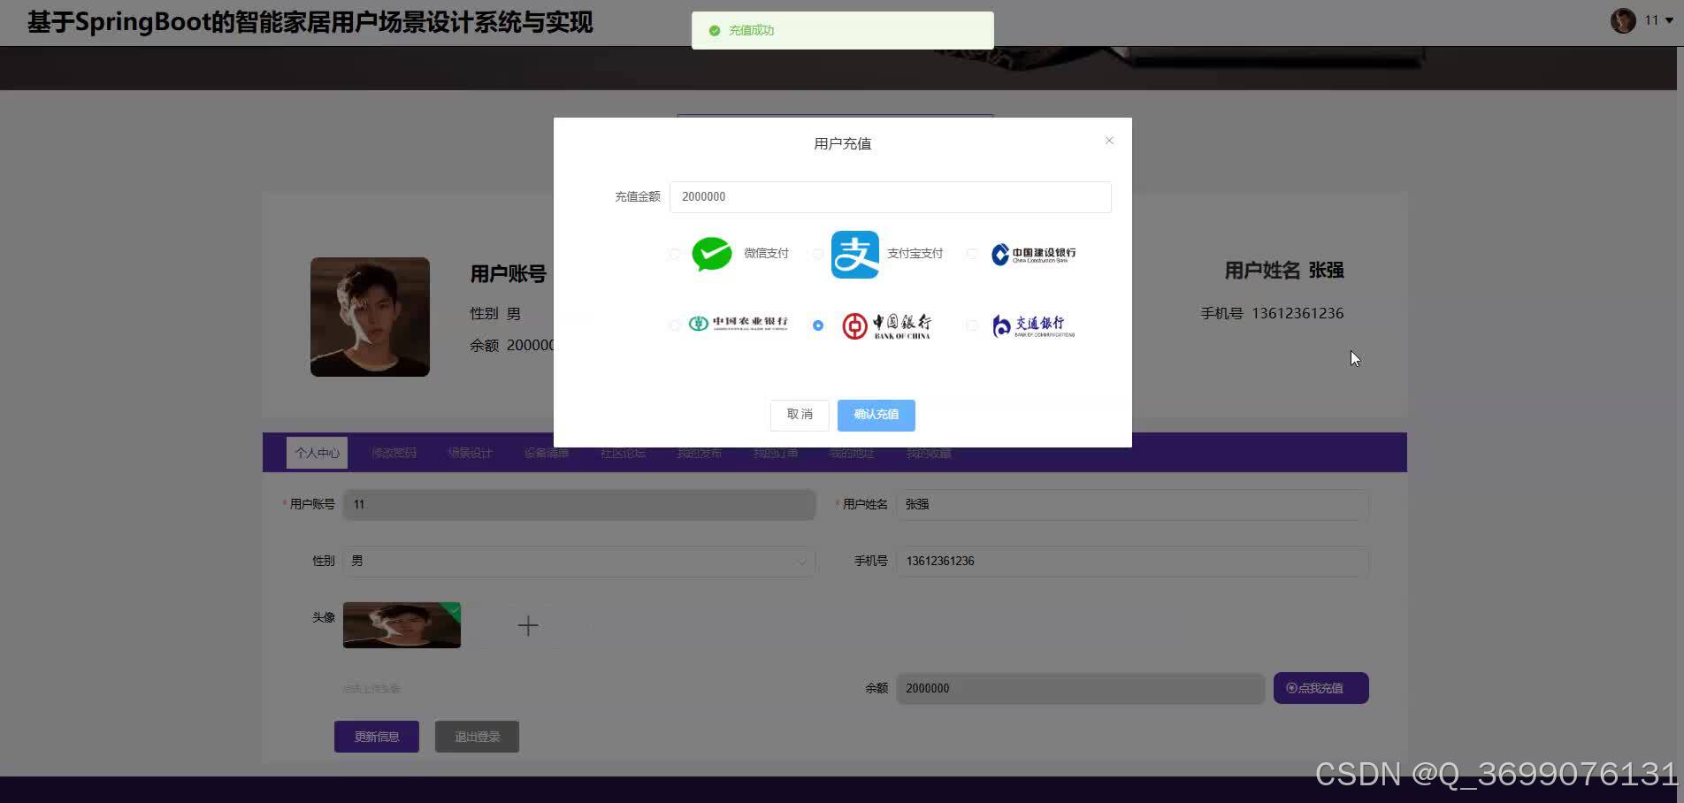Image resolution: width=1684 pixels, height=803 pixels.
Task: Select the 支付宝支付 radio button
Action: pos(818,255)
